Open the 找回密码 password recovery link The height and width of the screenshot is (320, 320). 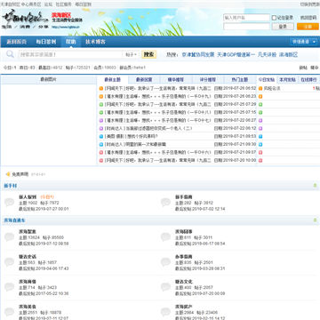tap(308, 18)
